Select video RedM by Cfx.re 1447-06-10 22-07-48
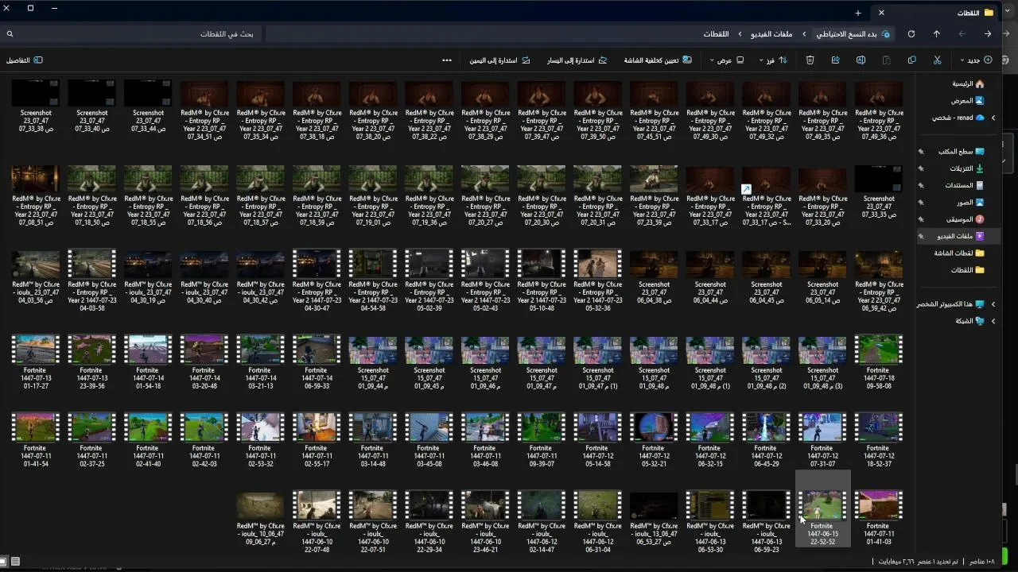Screen dimensions: 1018x572 click(317, 520)
